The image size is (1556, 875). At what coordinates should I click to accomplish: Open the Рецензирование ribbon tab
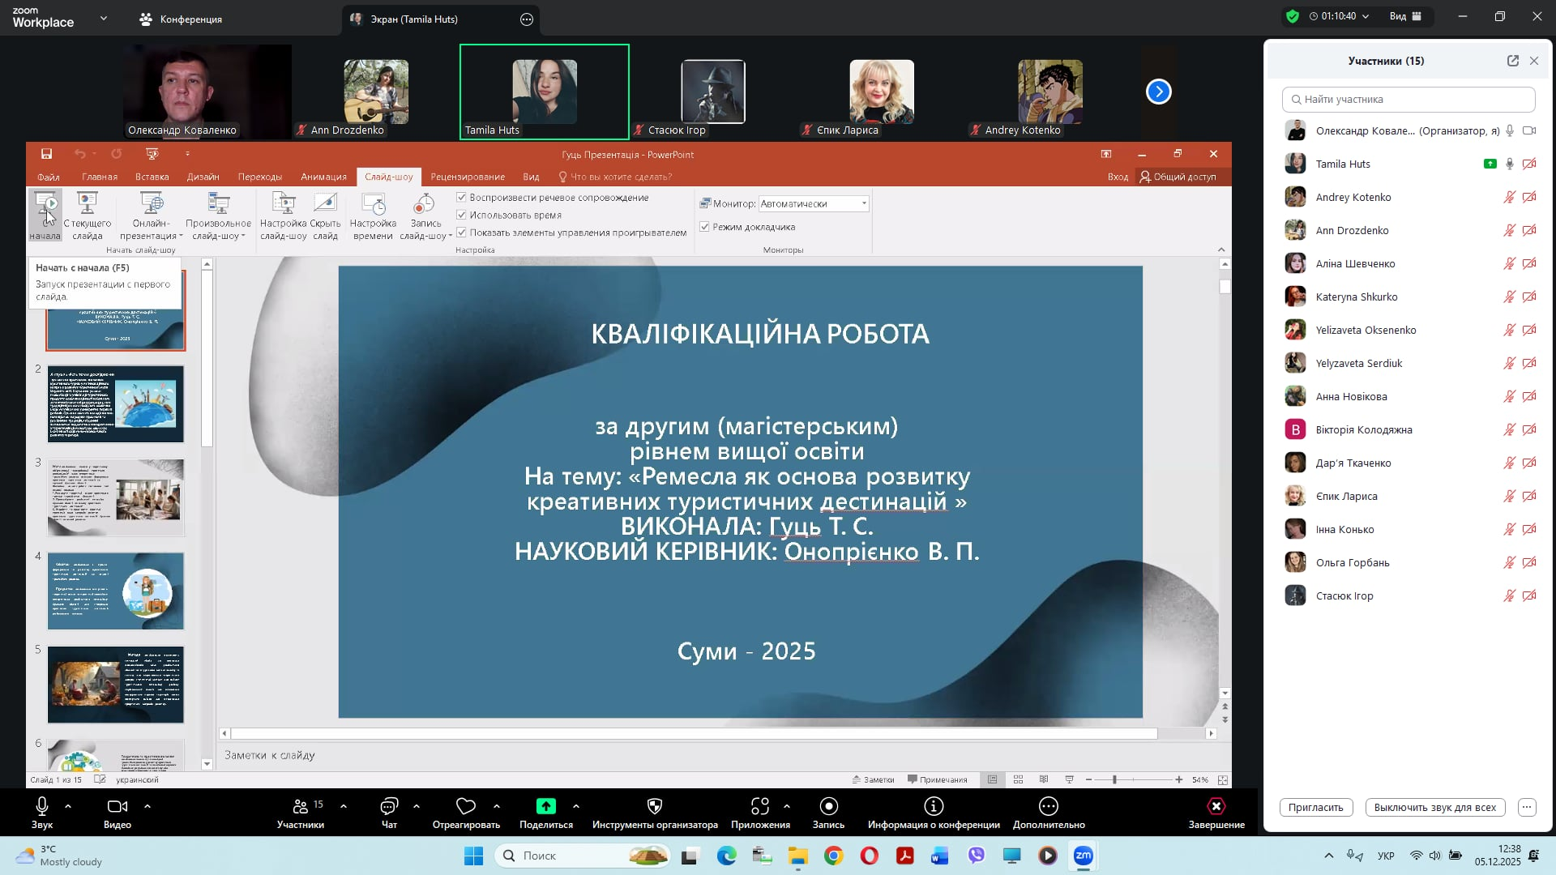pyautogui.click(x=468, y=177)
